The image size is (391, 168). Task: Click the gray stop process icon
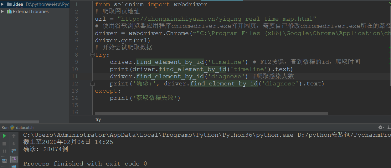point(4,144)
